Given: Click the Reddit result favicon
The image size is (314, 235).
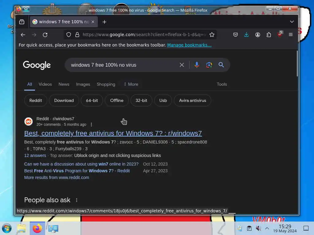Looking at the screenshot, I should point(29,121).
